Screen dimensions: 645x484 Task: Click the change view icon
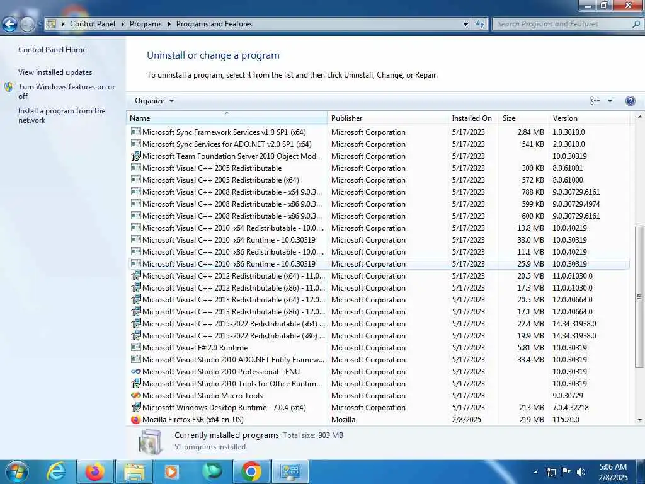(595, 101)
